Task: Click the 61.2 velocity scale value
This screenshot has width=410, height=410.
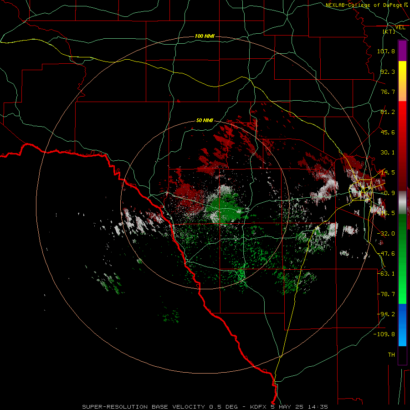Action: point(388,112)
